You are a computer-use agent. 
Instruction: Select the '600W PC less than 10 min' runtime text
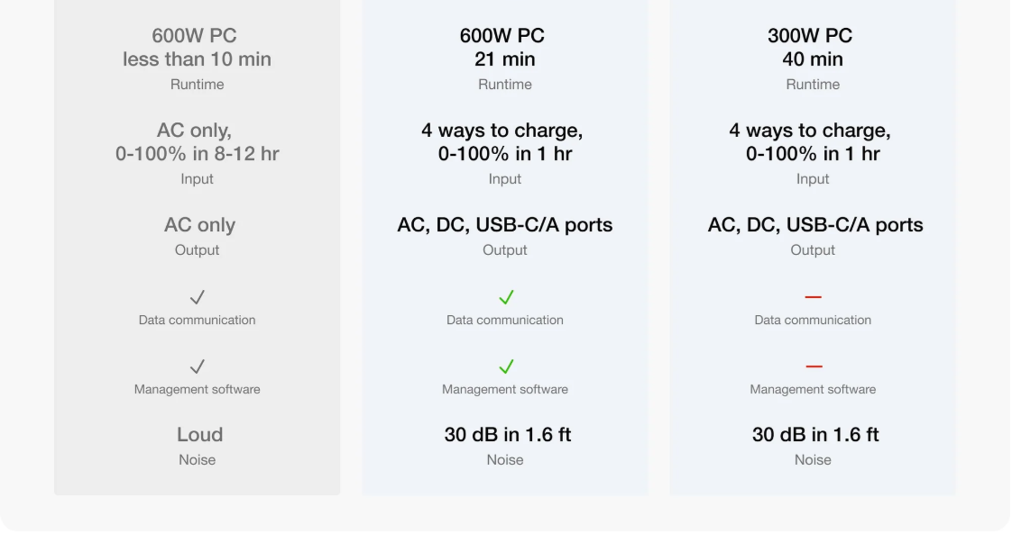(x=197, y=47)
